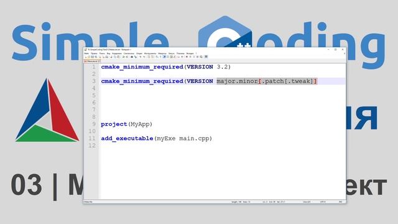Click the Zoom Out toolbar icon
Image resolution: width=398 pixels, height=224 pixels.
(x=144, y=57)
